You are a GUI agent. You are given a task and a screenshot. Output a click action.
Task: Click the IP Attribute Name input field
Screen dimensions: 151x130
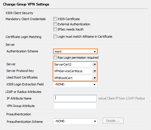pyautogui.click(x=75, y=98)
